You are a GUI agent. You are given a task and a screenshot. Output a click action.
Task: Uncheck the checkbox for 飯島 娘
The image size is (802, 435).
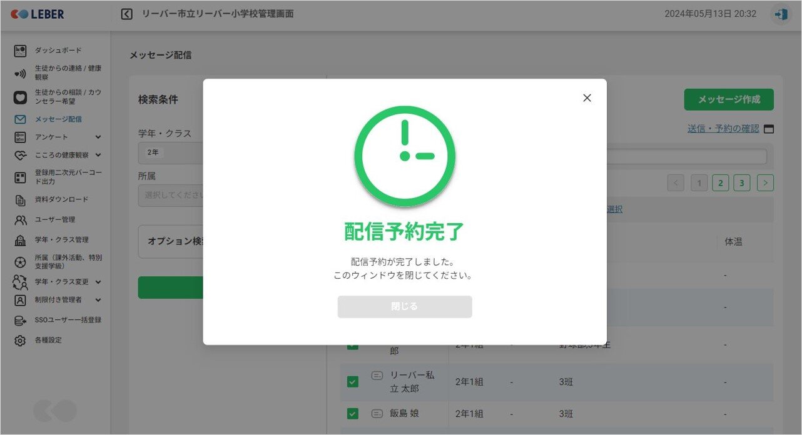(353, 413)
